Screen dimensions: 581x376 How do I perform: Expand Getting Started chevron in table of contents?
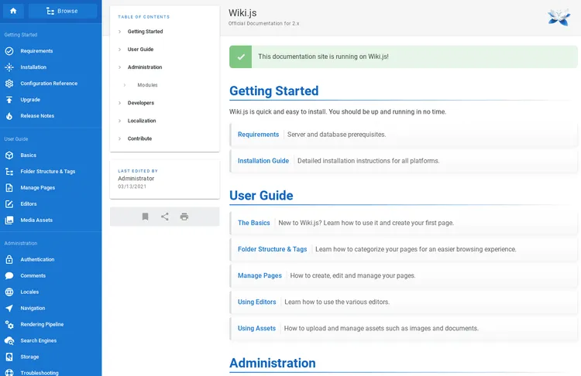pyautogui.click(x=119, y=32)
